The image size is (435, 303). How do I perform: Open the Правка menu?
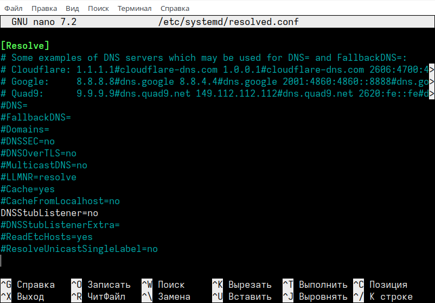point(44,9)
